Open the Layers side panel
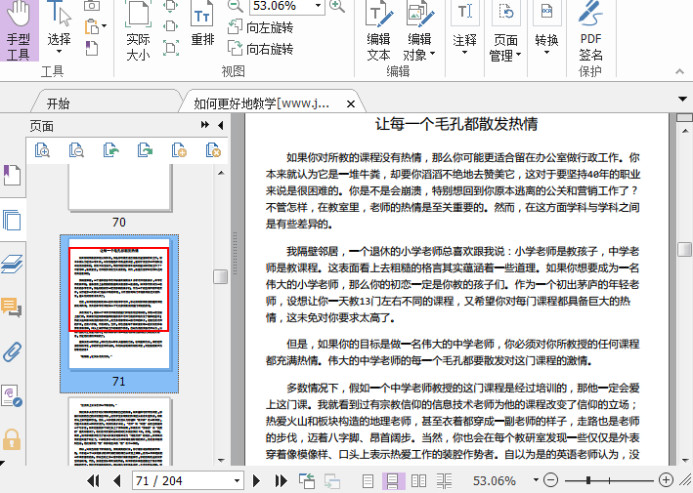Screen dimensions: 693x493 pos(12,264)
